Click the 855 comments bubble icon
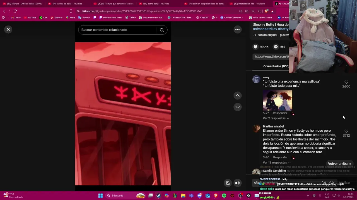This screenshot has height=200, width=357. pos(276,47)
